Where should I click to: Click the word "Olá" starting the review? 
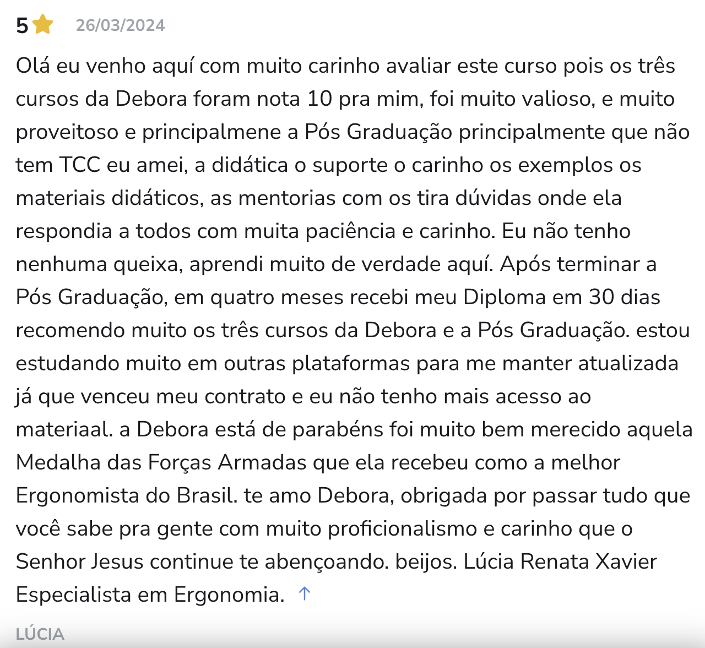click(x=33, y=66)
